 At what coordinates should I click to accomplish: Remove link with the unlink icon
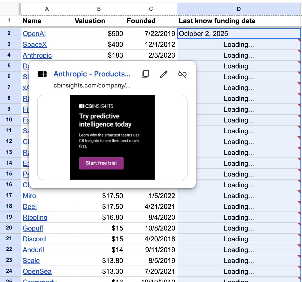pos(182,74)
